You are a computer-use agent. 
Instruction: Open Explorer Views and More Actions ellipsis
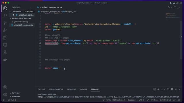click(x=31, y=7)
